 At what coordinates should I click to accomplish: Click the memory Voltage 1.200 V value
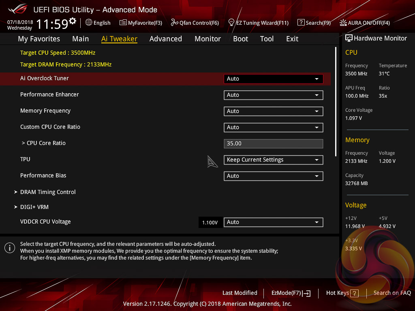pyautogui.click(x=387, y=161)
